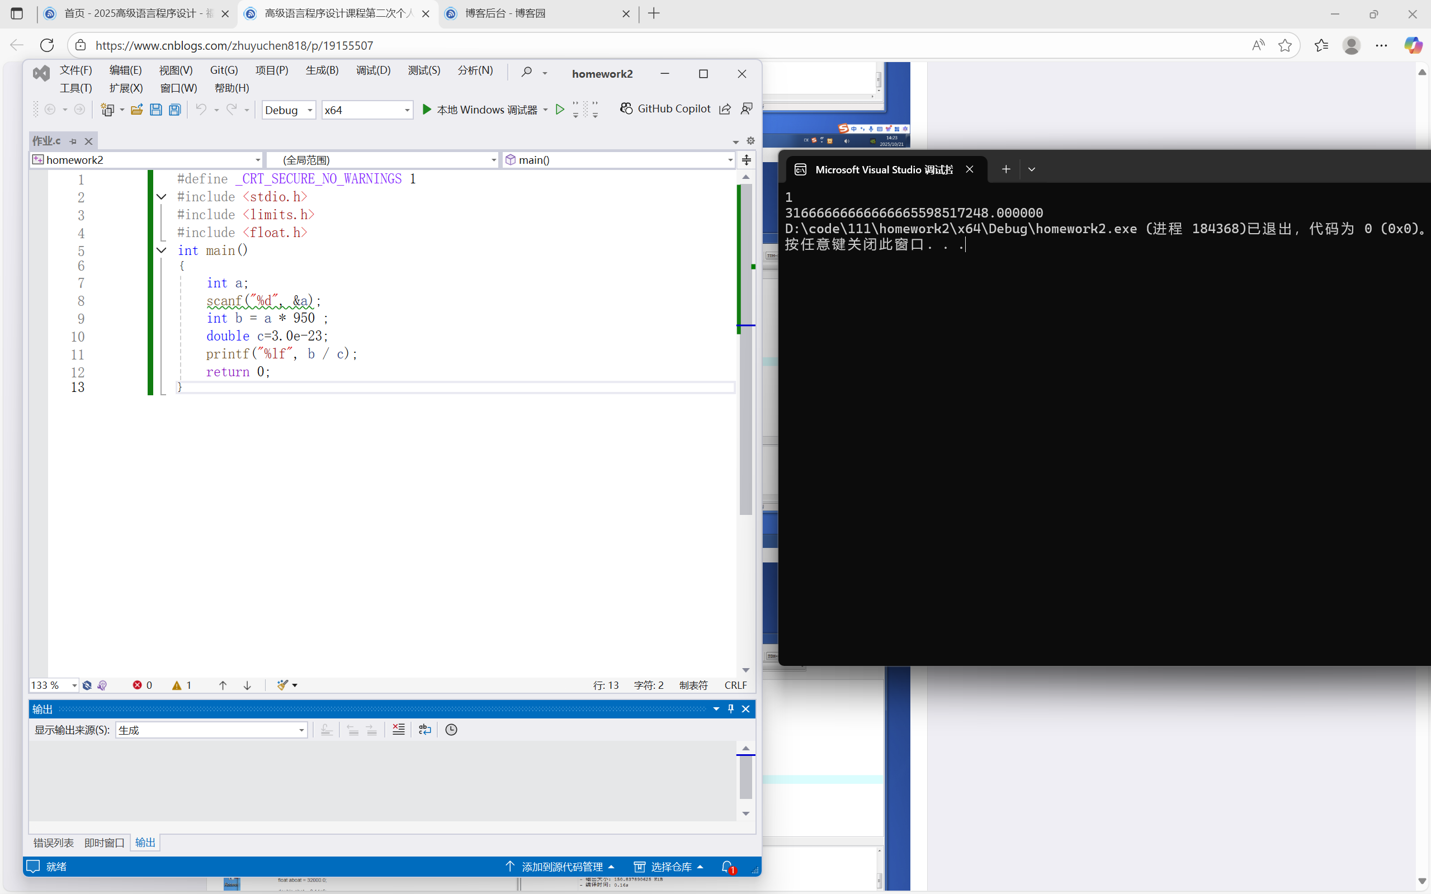Switch to the 错误列表 tab
This screenshot has height=894, width=1431.
pyautogui.click(x=53, y=843)
